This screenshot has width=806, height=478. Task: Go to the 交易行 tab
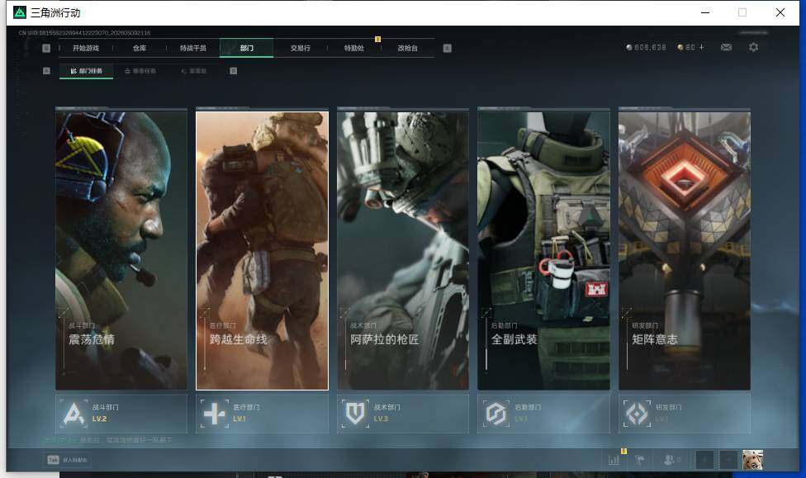pyautogui.click(x=301, y=49)
